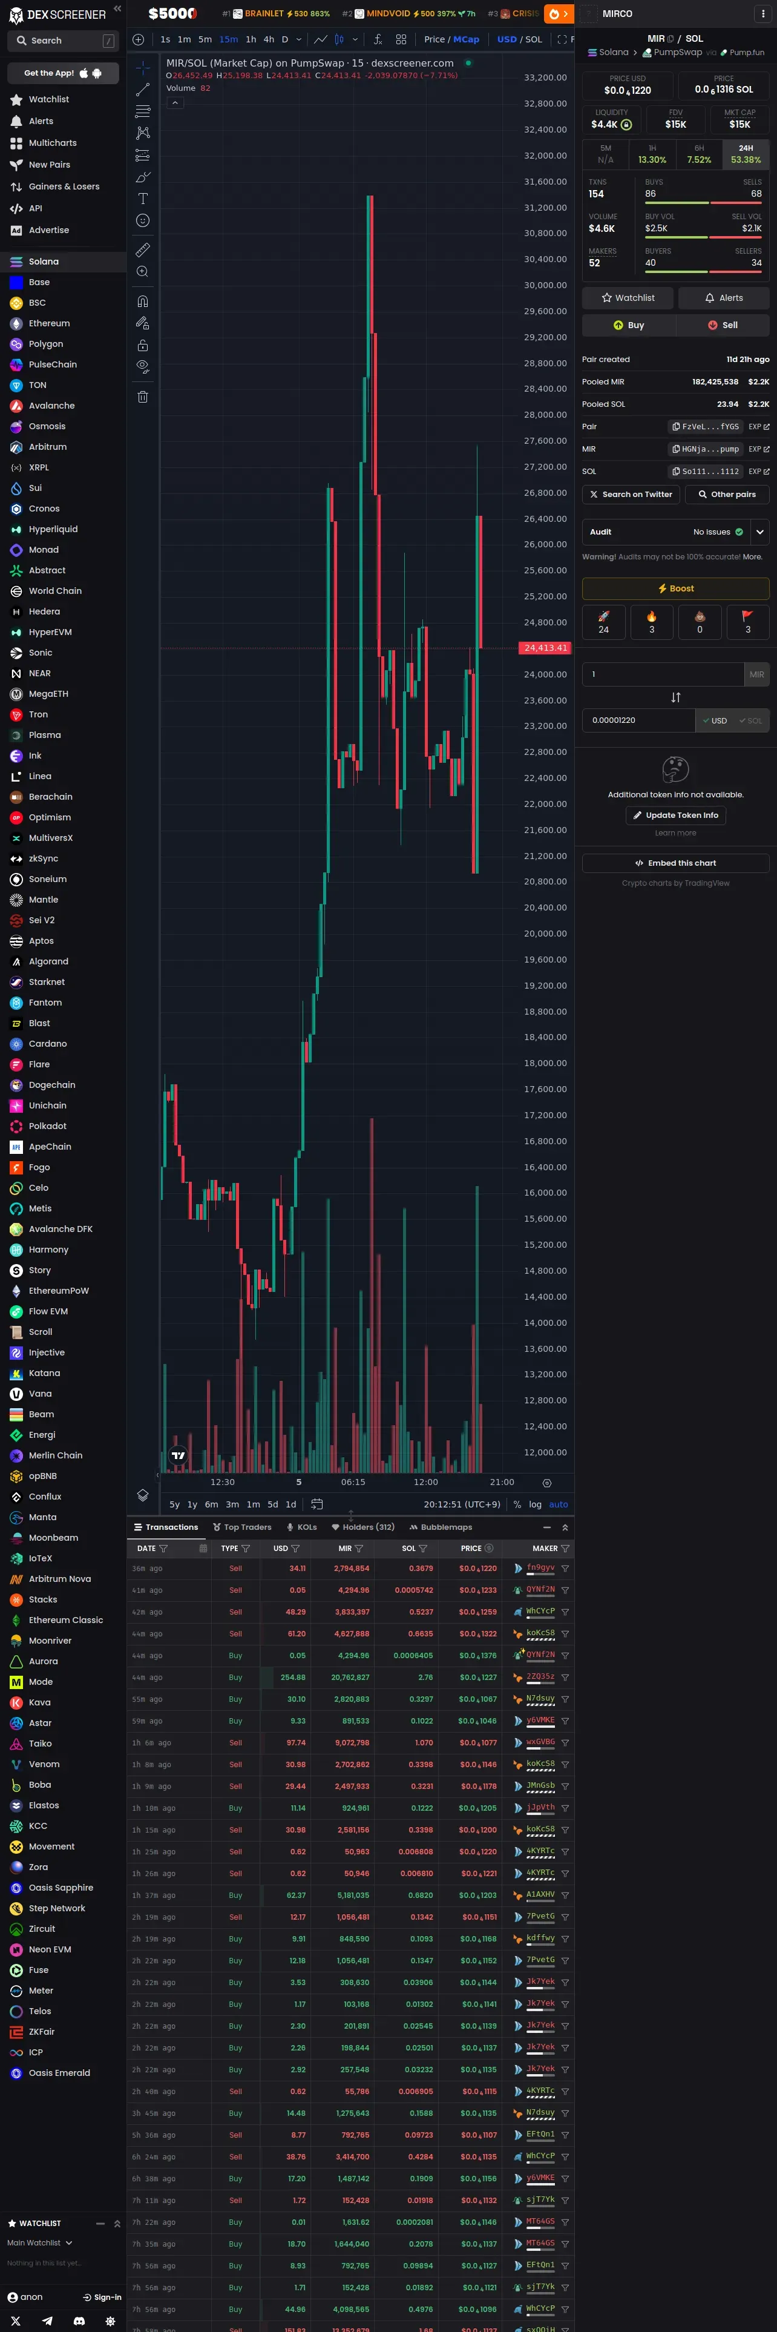Maximize the transactions panel chevrons
The width and height of the screenshot is (777, 2332).
click(565, 1528)
